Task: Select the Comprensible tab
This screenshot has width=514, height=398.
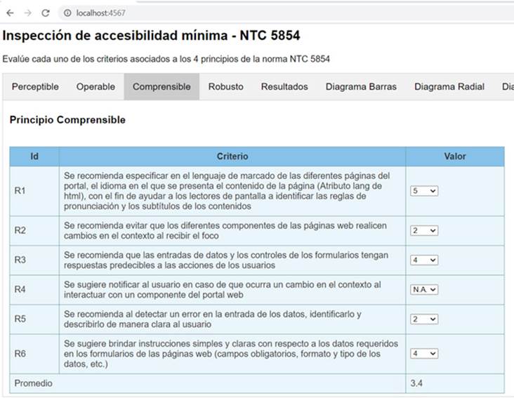Action: (162, 87)
